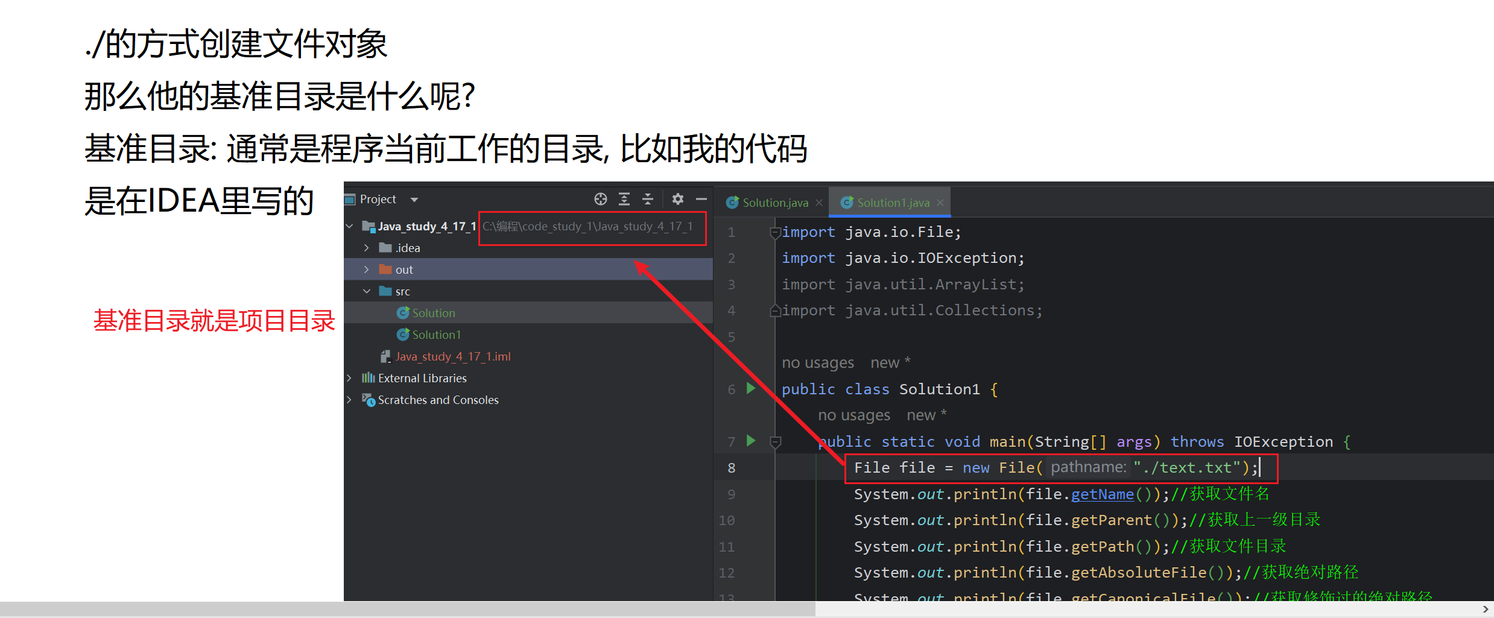The width and height of the screenshot is (1494, 618).
Task: Click the Solution class icon under src
Action: [404, 312]
